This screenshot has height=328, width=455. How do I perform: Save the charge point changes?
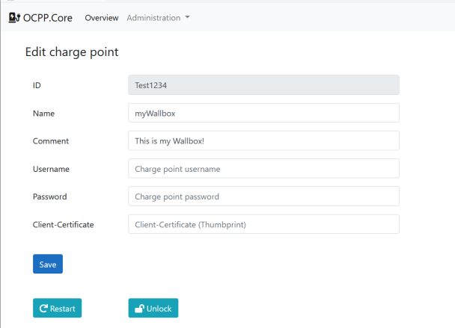[48, 264]
